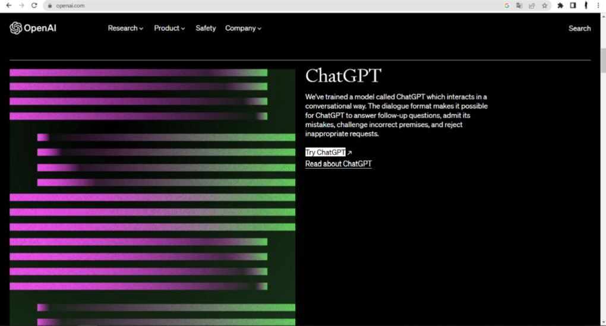Expand the Research dropdown menu
This screenshot has height=326, width=606.
tap(125, 28)
